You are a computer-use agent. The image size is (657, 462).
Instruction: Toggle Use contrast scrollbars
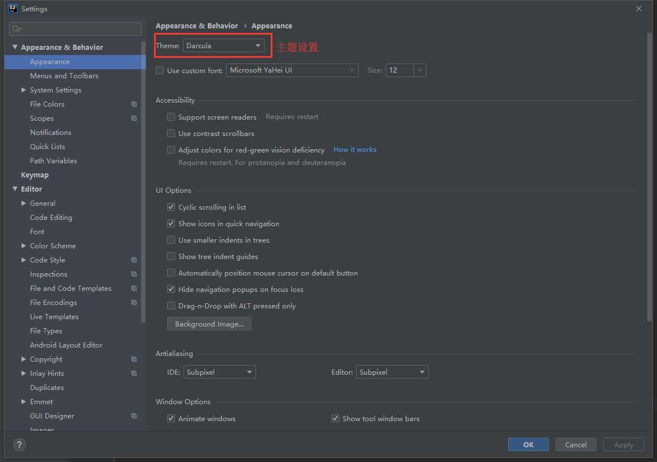[171, 133]
